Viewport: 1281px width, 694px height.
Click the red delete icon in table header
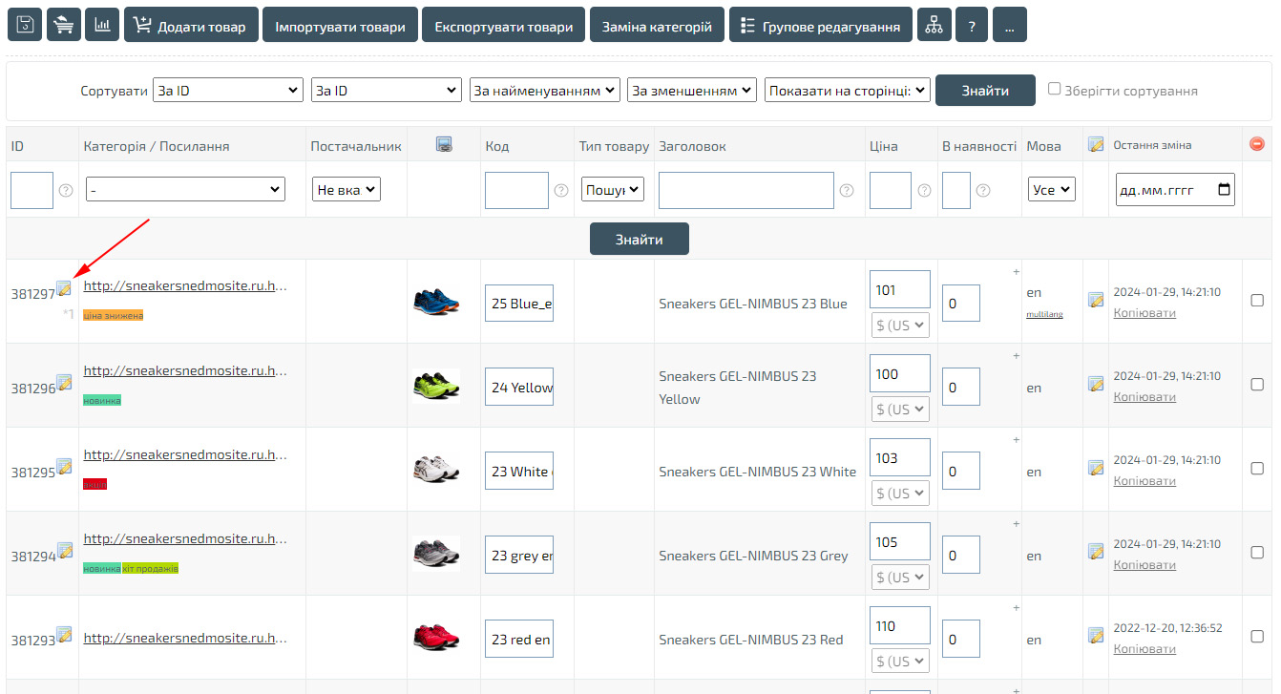click(1256, 144)
